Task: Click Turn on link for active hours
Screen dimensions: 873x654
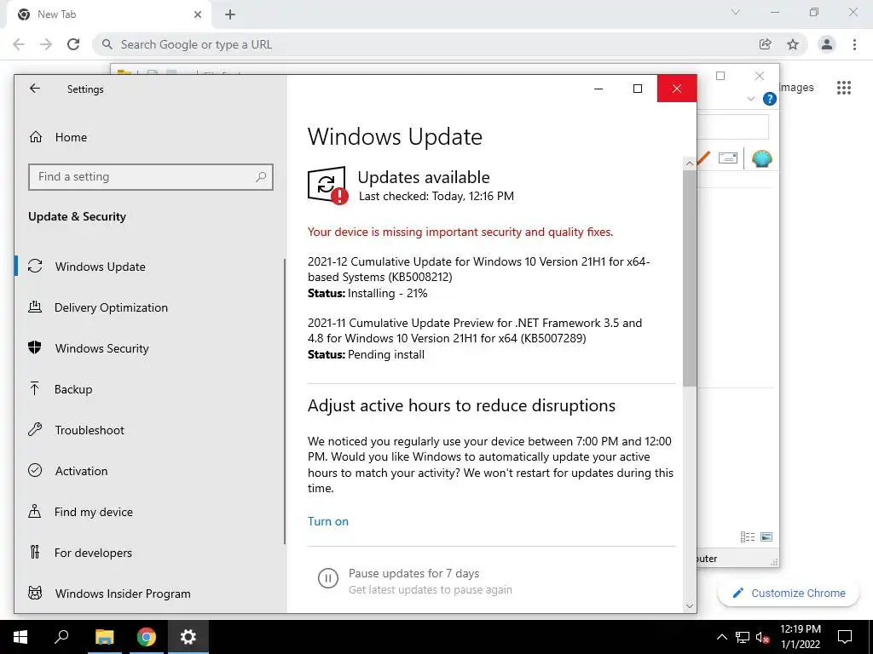Action: [328, 521]
